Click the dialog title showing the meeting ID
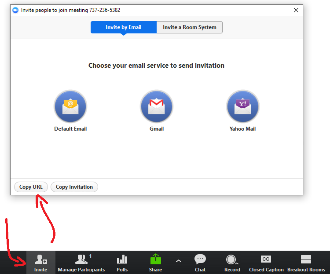 point(70,10)
